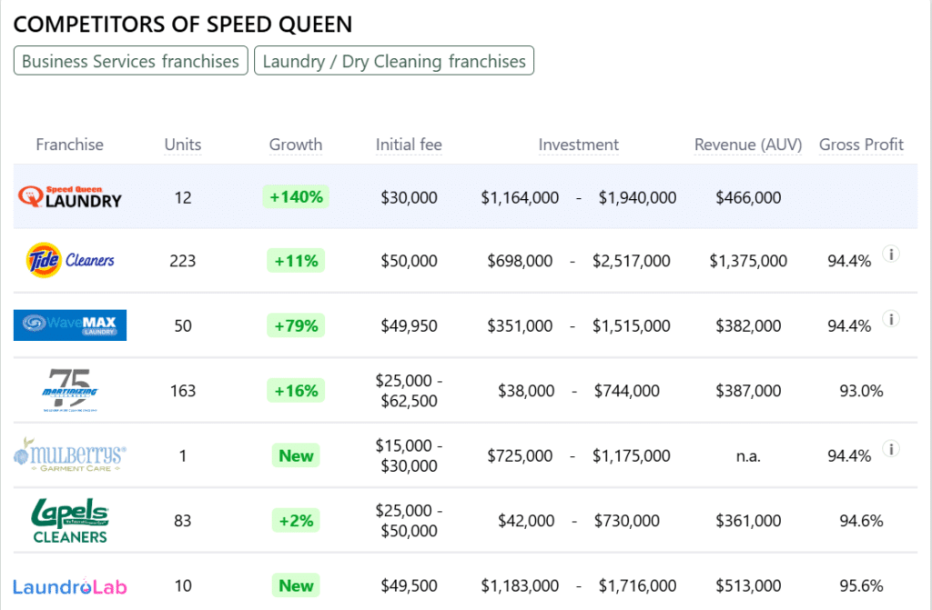Select revenue $382,000

point(748,325)
